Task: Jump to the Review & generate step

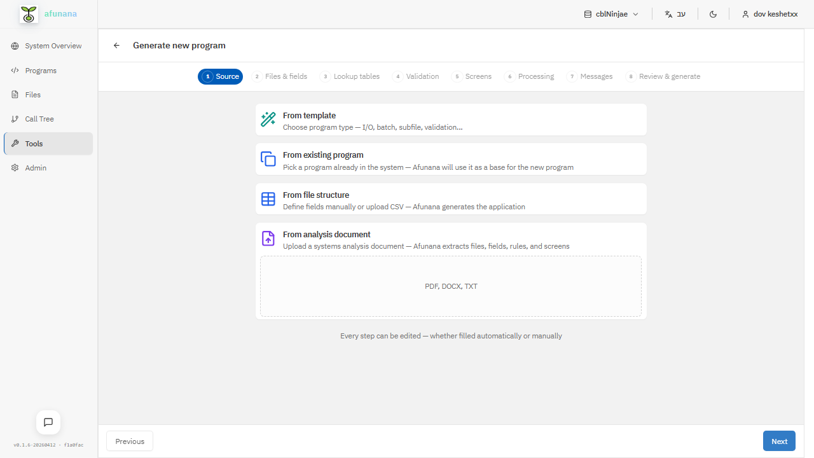Action: pos(663,76)
